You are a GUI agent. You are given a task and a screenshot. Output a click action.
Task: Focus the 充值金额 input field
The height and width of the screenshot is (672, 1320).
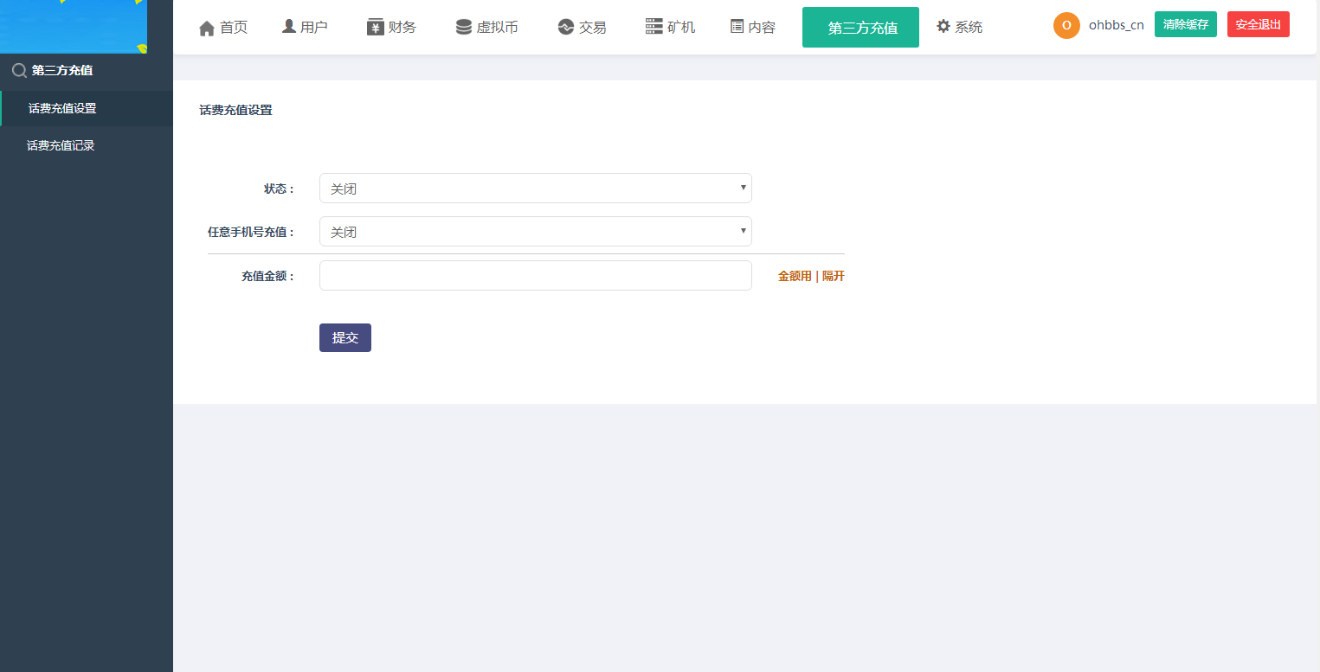point(535,276)
